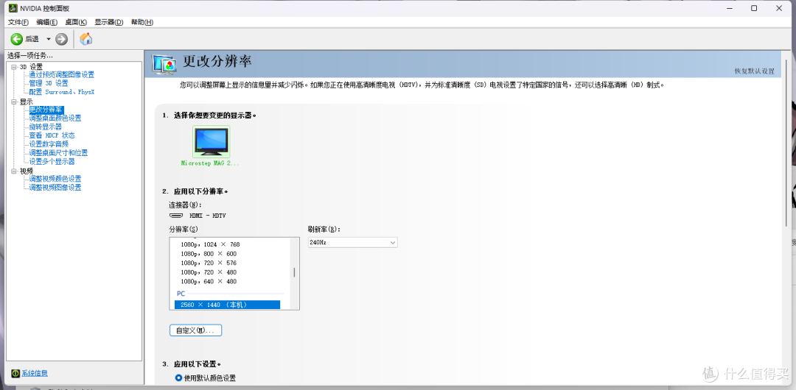Open 旋转显示器

pos(45,127)
